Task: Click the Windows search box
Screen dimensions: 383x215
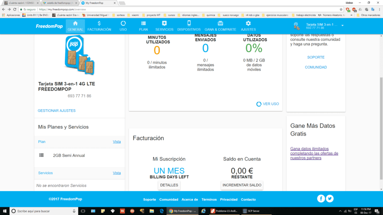Action: coord(44,211)
